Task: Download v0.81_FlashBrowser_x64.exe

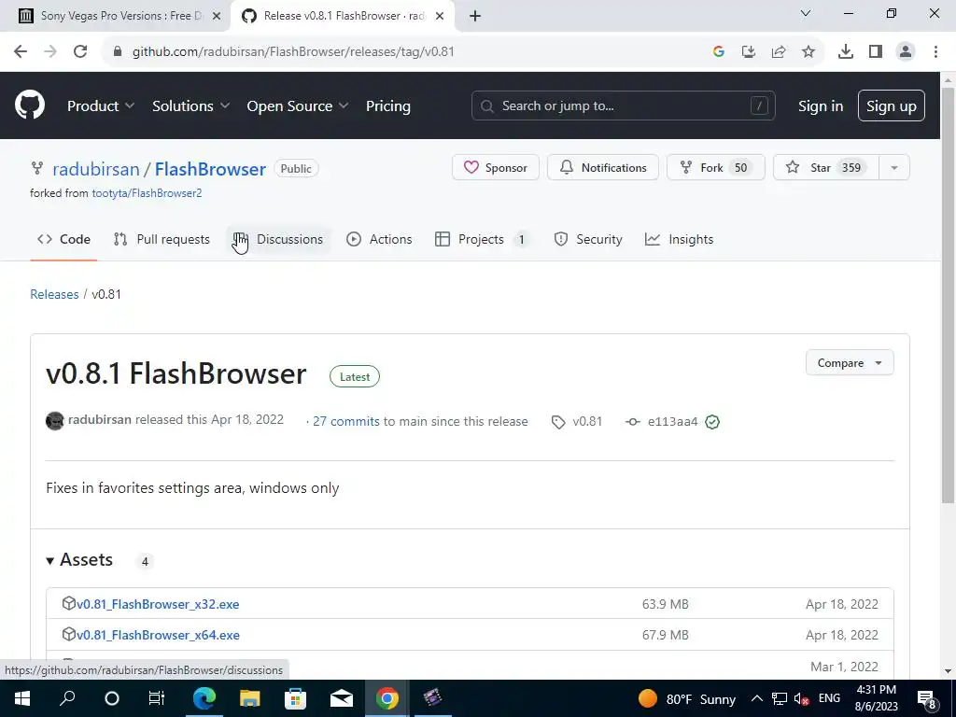Action: (158, 635)
